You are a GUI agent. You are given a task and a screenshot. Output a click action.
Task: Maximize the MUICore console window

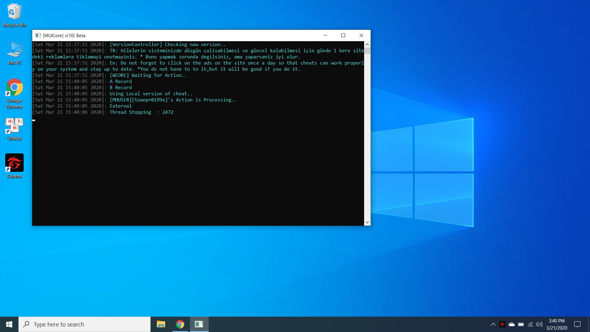coord(343,35)
